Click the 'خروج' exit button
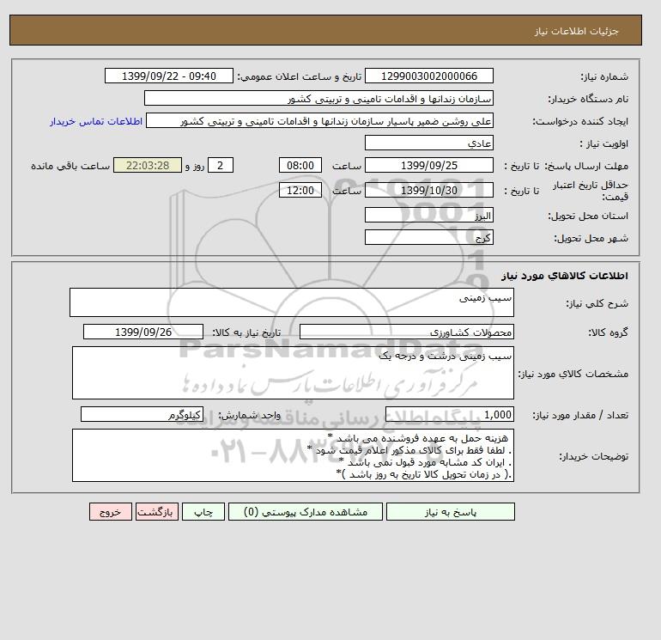This screenshot has height=640, width=661. [x=111, y=512]
